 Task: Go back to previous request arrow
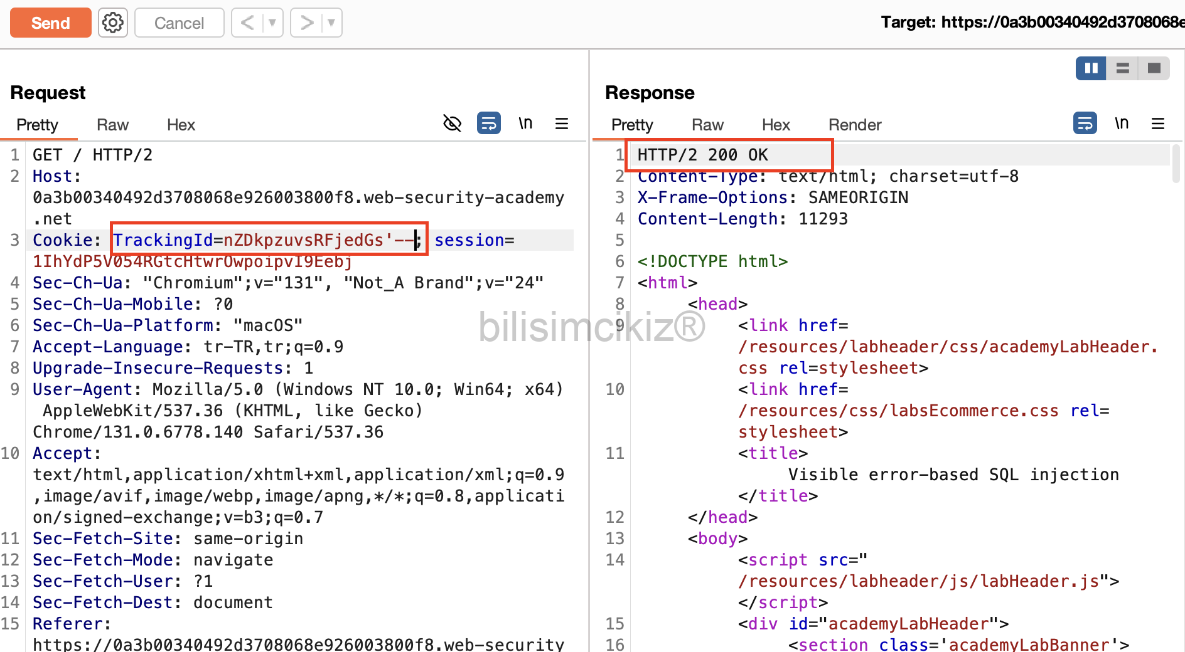248,23
